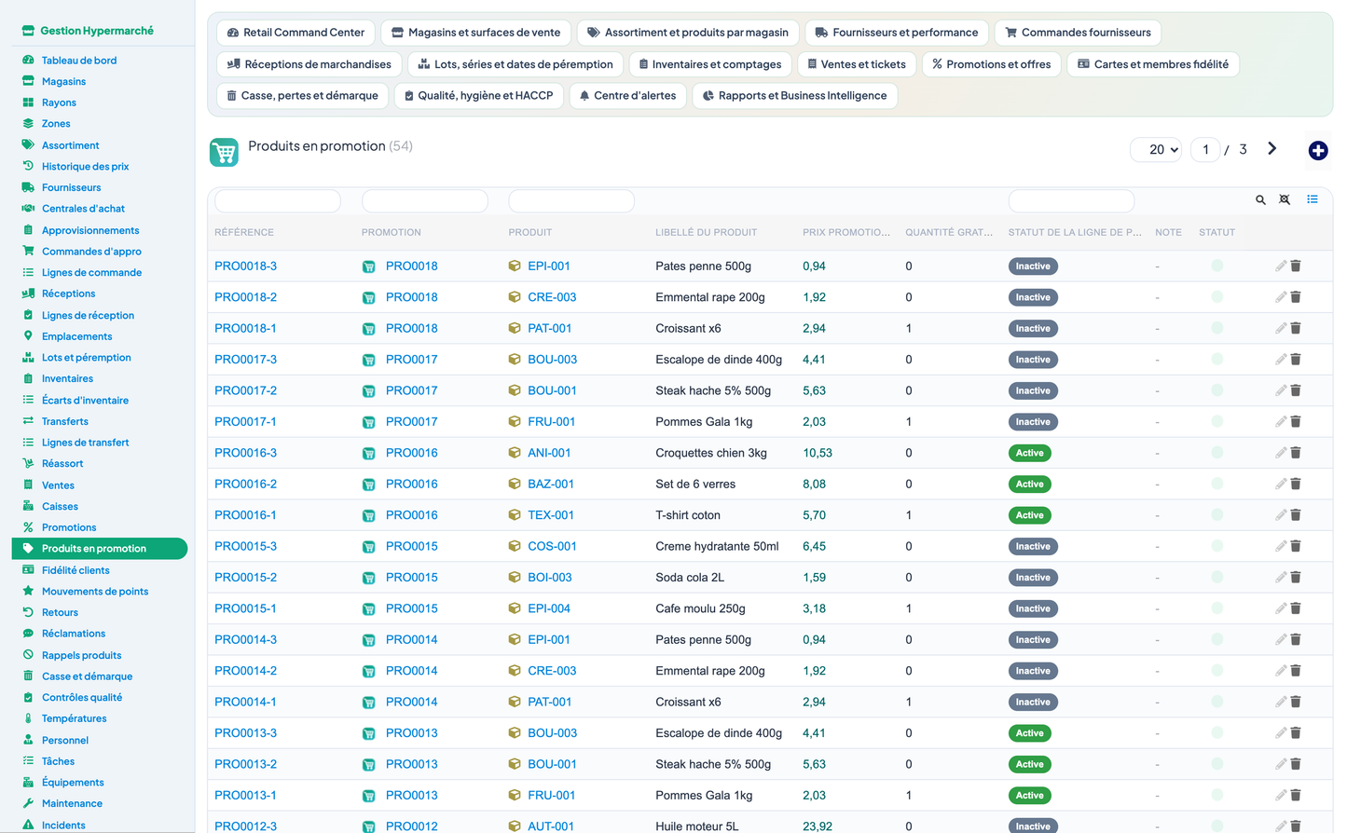Toggle statut indicator for row PRO0014-3

click(1216, 639)
